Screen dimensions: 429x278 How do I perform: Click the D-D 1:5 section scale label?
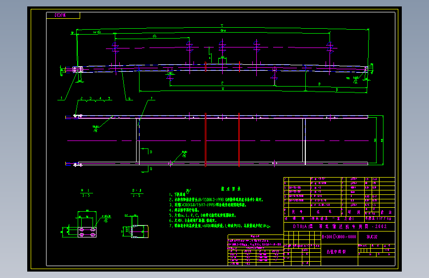tap(137, 193)
